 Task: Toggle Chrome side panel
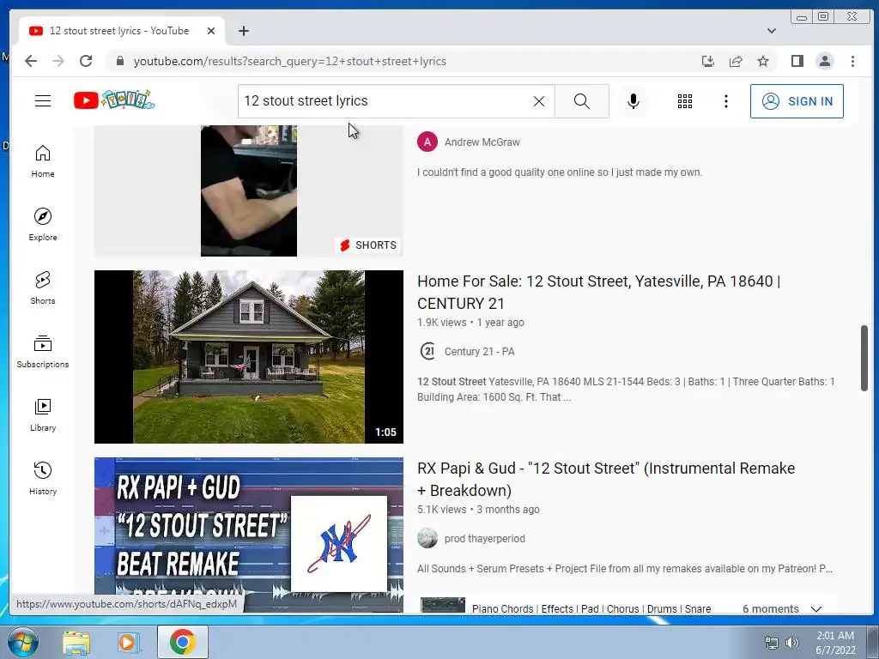797,61
